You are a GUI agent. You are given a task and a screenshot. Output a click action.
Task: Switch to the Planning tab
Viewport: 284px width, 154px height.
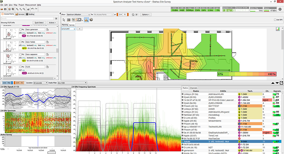(x=65, y=25)
